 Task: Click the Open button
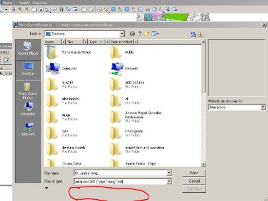point(194,173)
